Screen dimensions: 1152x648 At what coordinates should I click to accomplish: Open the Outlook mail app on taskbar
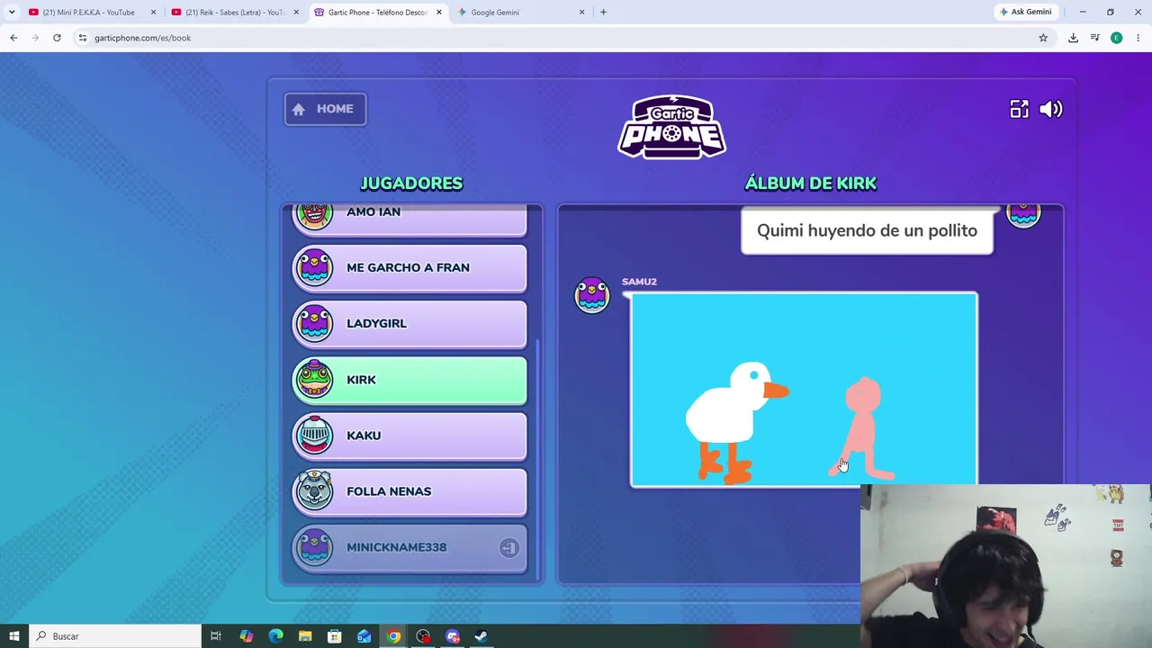[x=364, y=636]
